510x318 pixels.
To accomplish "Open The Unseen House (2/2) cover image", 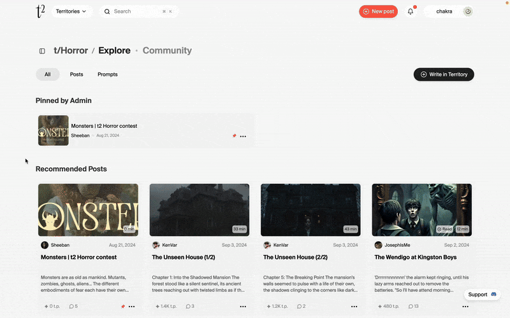I will [x=310, y=210].
